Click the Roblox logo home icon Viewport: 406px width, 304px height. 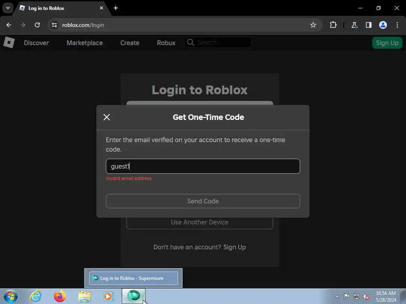(9, 42)
